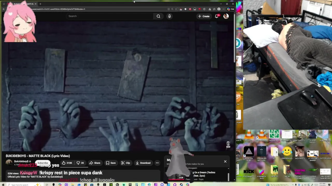Click the browser back arrow
Viewport: 332px width, 186px height.
click(x=4, y=9)
